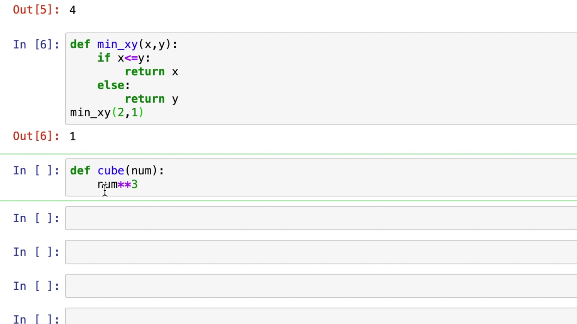Click the 'return x' statement
This screenshot has height=324, width=577.
tap(151, 72)
